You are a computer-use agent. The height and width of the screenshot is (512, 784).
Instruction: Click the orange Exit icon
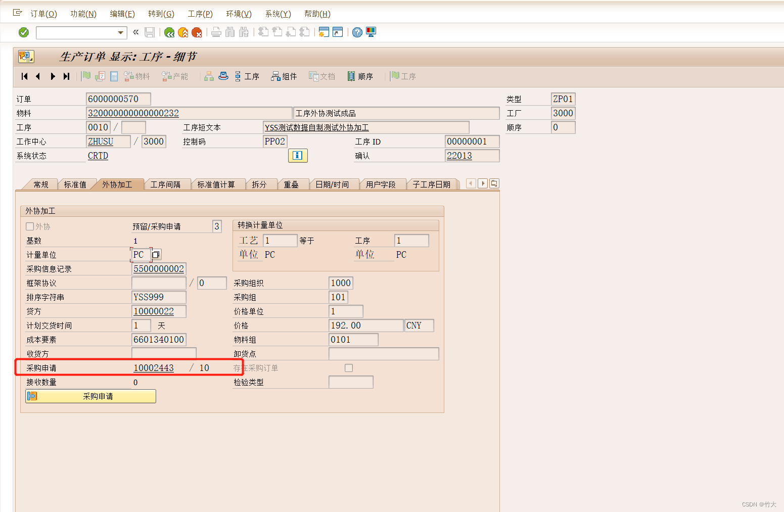(183, 32)
